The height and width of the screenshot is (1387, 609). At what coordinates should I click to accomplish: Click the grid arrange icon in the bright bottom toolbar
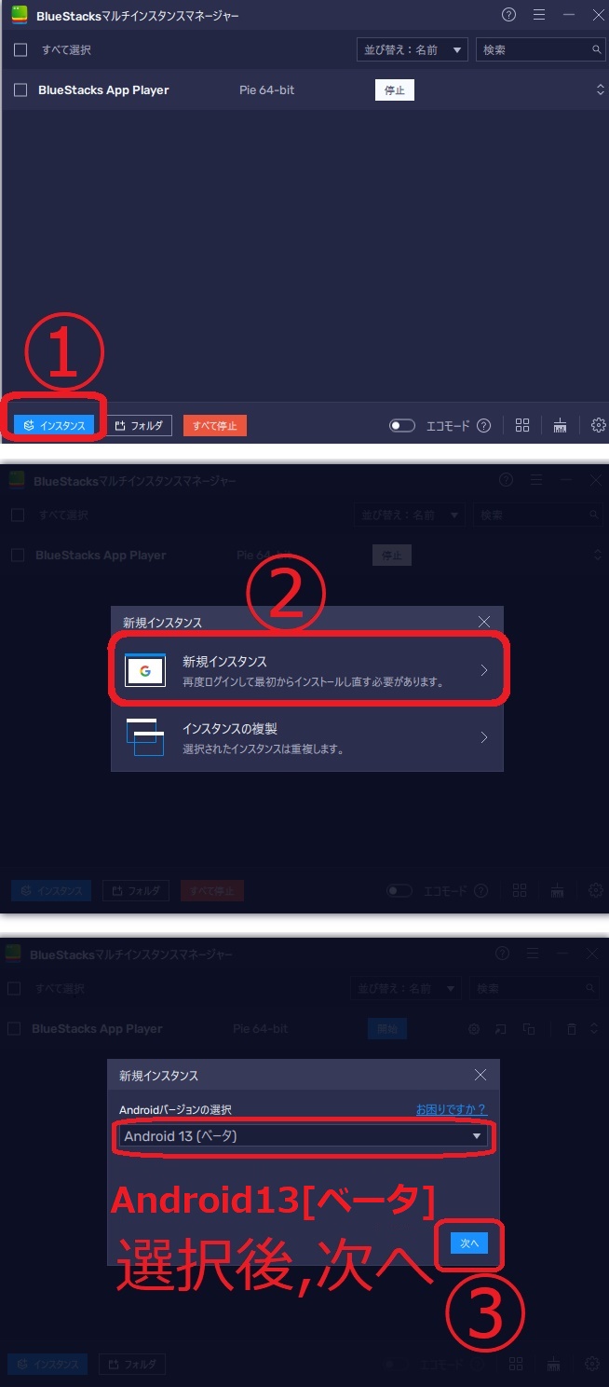coord(522,426)
